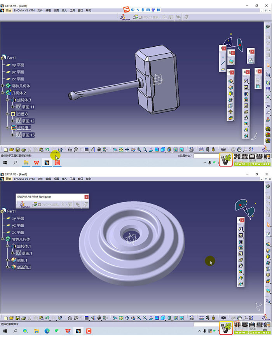272x338 pixels.
Task: Select Chamfer tool in hammer window
Action: tap(231, 88)
